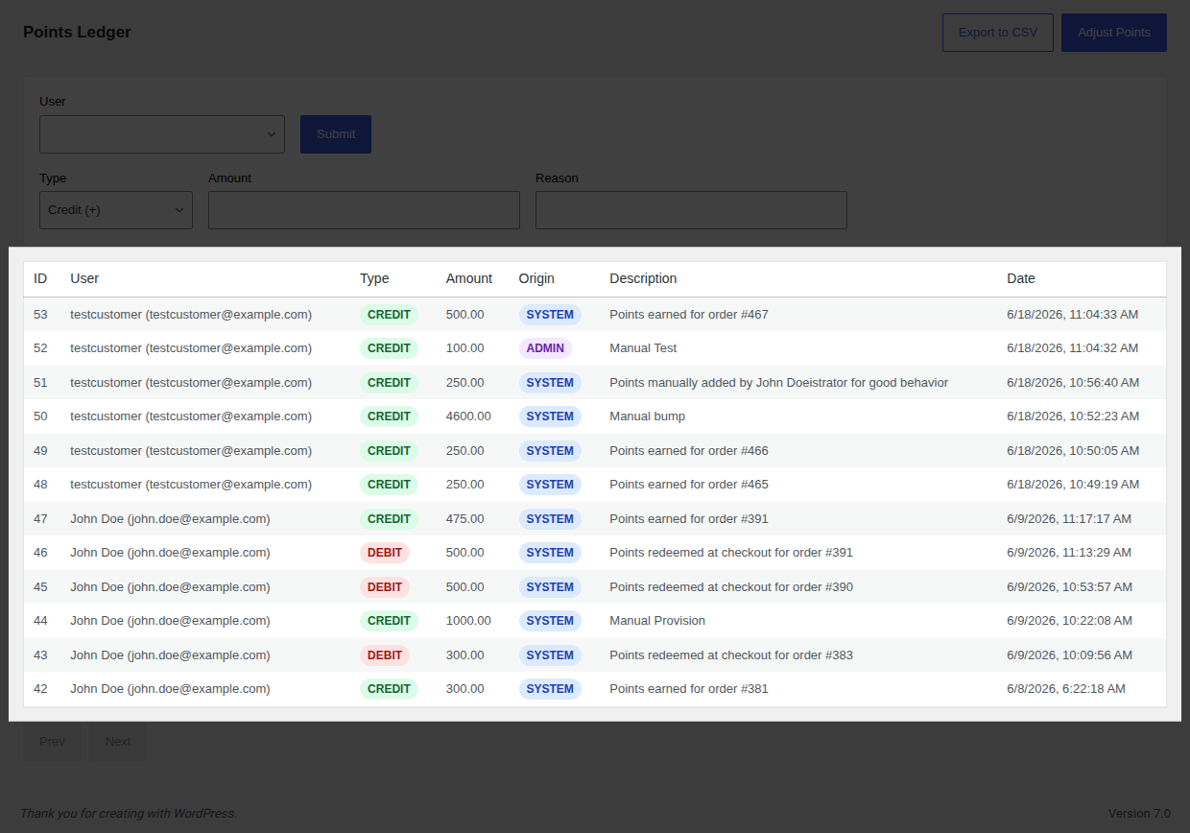The image size is (1190, 833).
Task: Click the 'Manual Test' description
Action: point(643,348)
